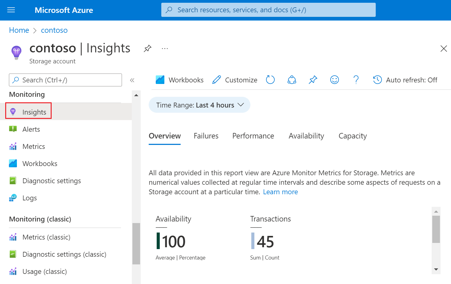Viewport: 451px width, 284px height.
Task: Pin the contoso Insights blade to dashboard
Action: pyautogui.click(x=147, y=48)
